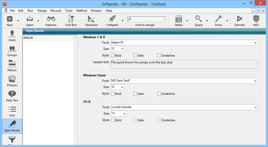
Task: Tick Italic in the OS X section
Action: tap(135, 120)
